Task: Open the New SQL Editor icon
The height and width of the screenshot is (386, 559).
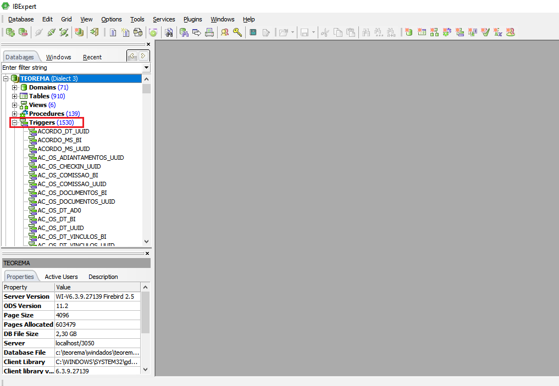Action: coord(125,32)
